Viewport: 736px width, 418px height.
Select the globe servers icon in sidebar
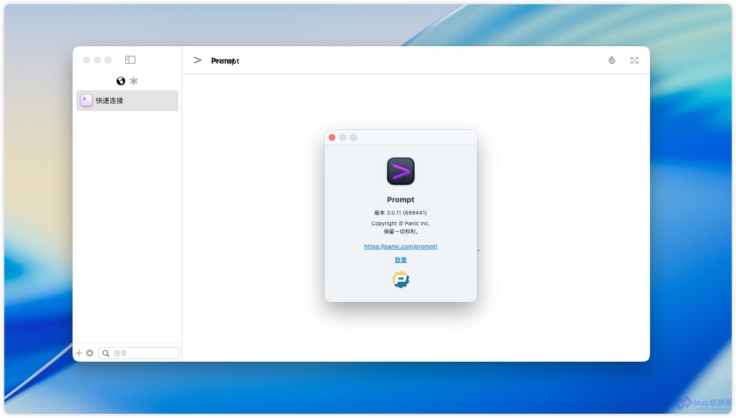tap(121, 81)
